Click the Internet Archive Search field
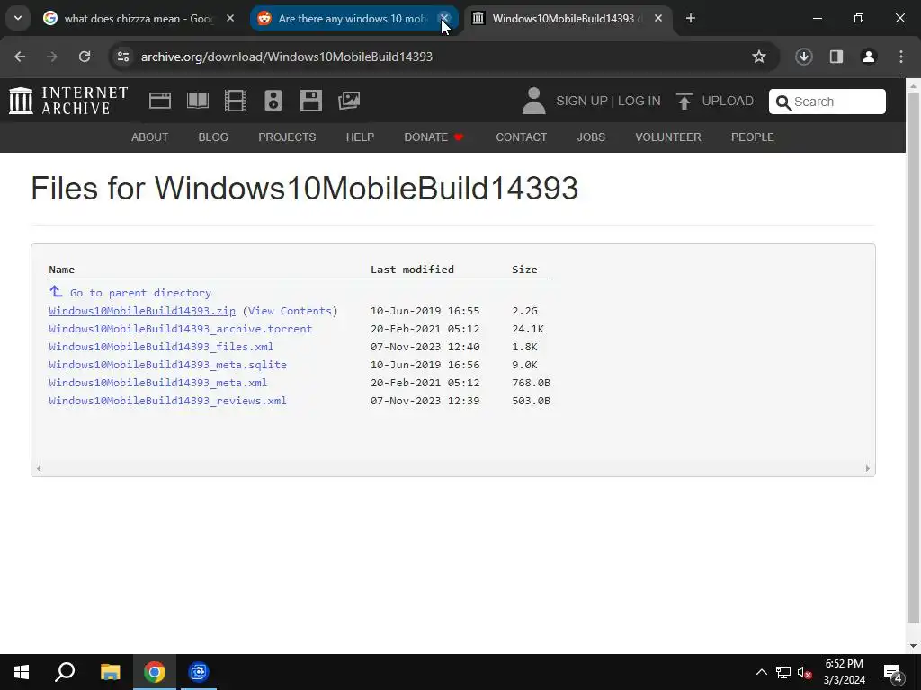 [x=827, y=102]
